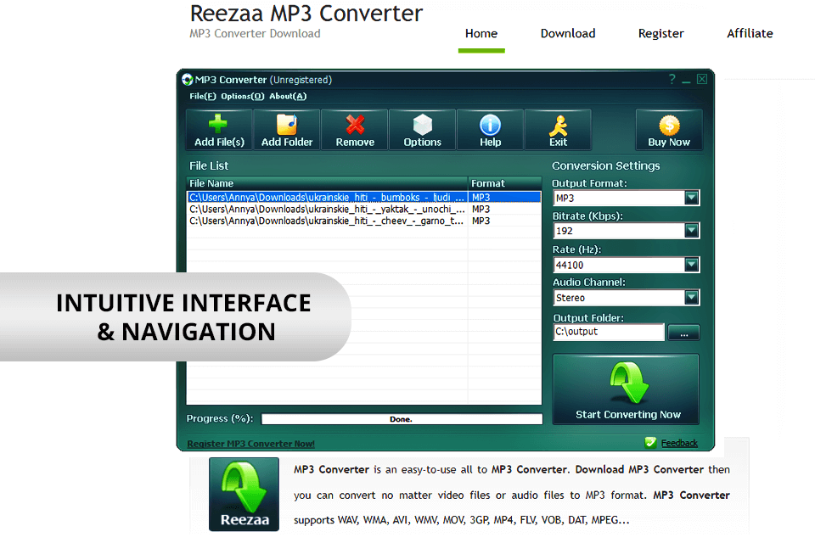Click the green check Feedback icon

pyautogui.click(x=650, y=443)
